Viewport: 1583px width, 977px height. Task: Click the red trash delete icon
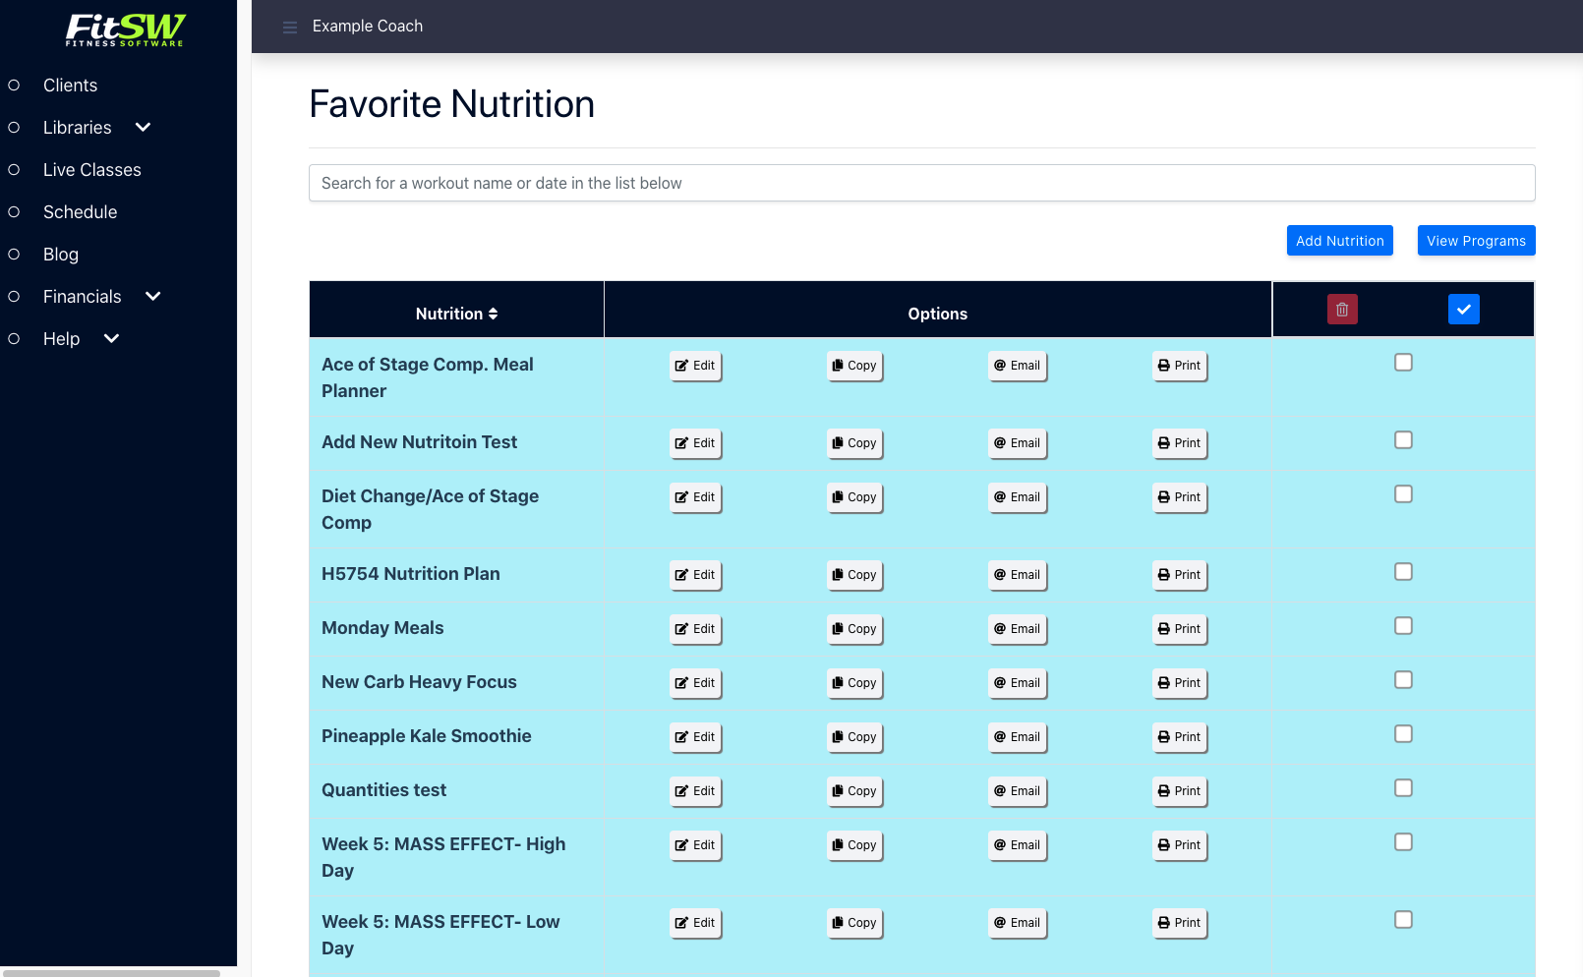[1342, 310]
